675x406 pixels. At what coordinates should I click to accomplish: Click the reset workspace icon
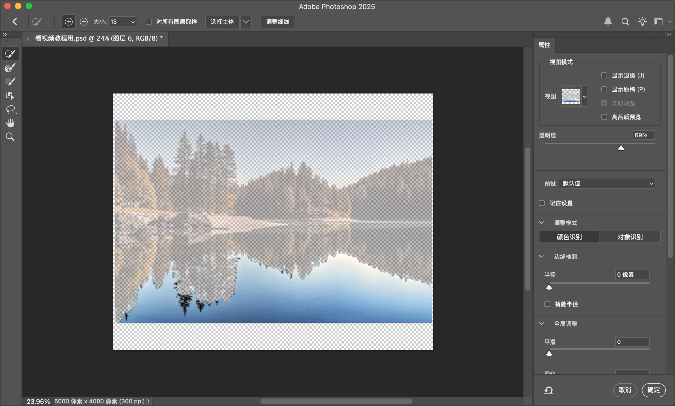(549, 390)
